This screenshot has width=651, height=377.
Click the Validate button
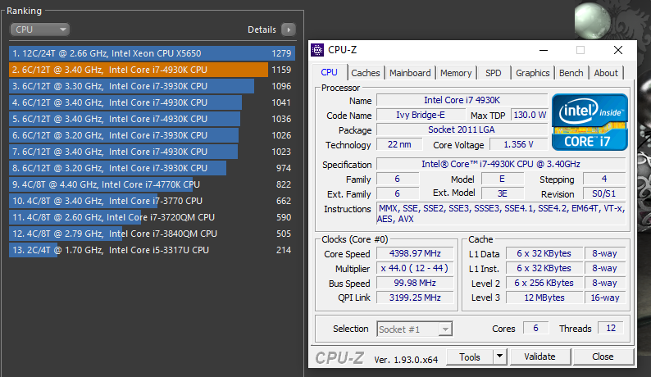[539, 357]
